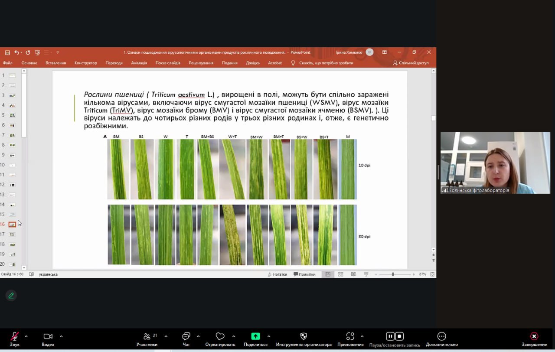Open the More options ellipsis button
This screenshot has width=555, height=352.
pyautogui.click(x=441, y=336)
